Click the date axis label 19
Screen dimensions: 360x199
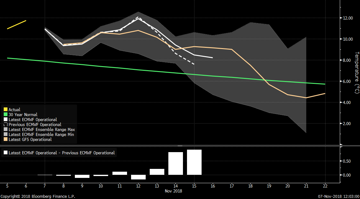(269, 186)
